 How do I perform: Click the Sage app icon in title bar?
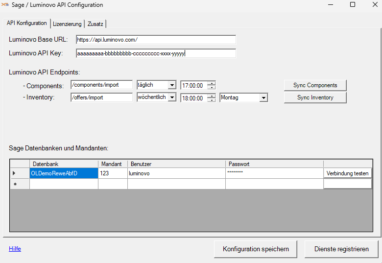tap(6, 5)
